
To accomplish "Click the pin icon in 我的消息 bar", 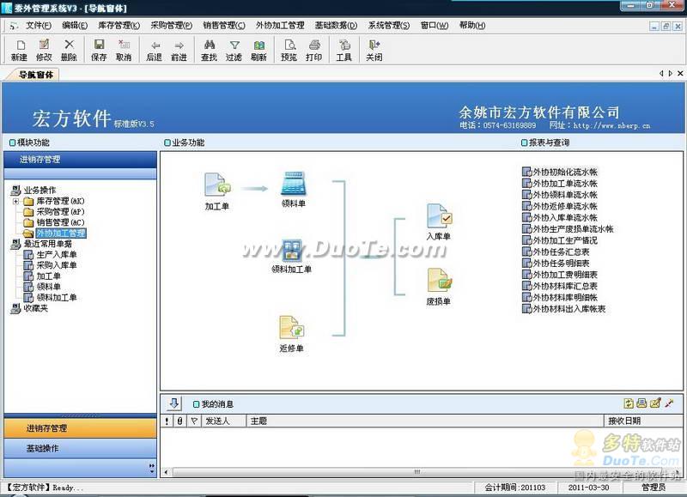I will [669, 403].
